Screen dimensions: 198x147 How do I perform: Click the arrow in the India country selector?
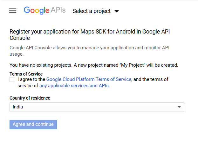[179, 107]
